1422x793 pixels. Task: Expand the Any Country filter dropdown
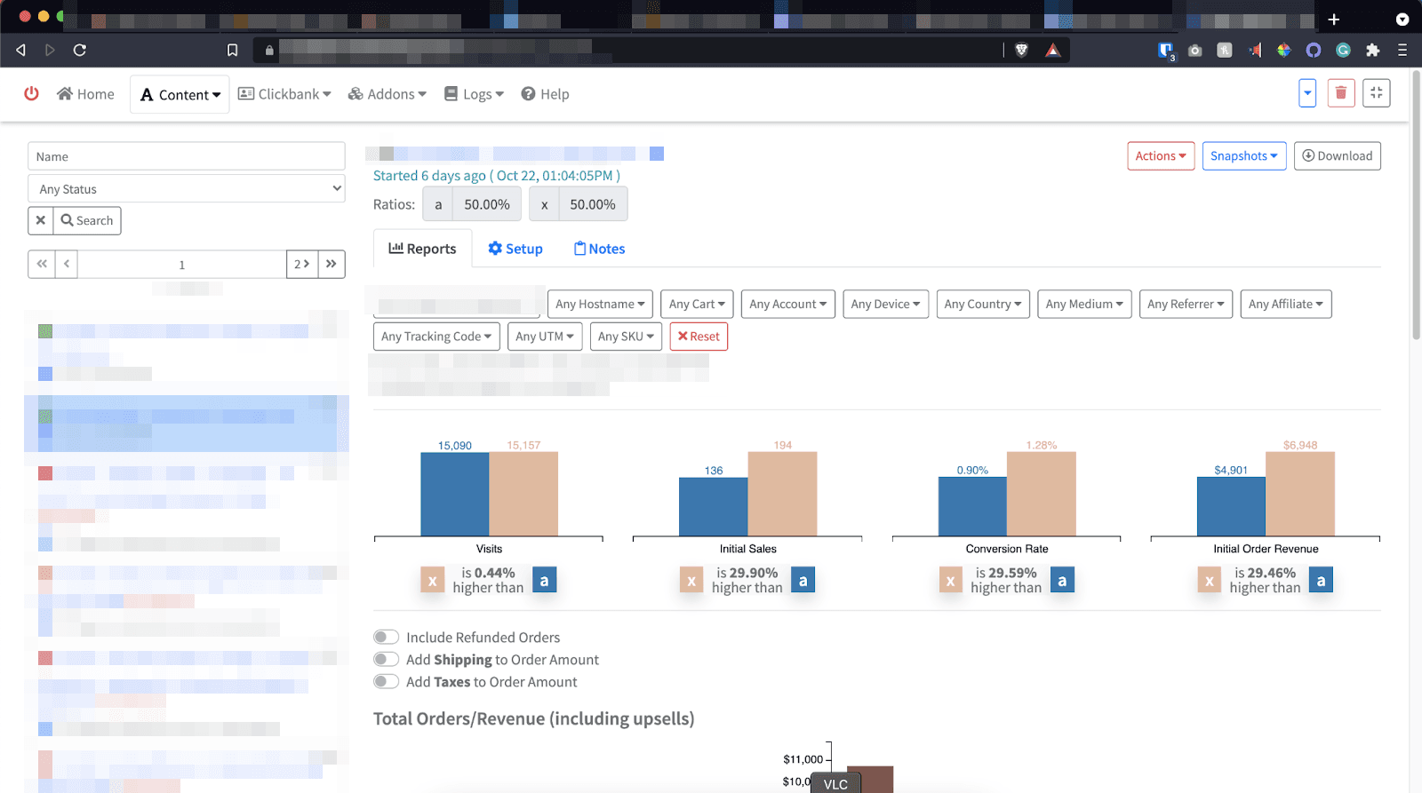tap(983, 305)
